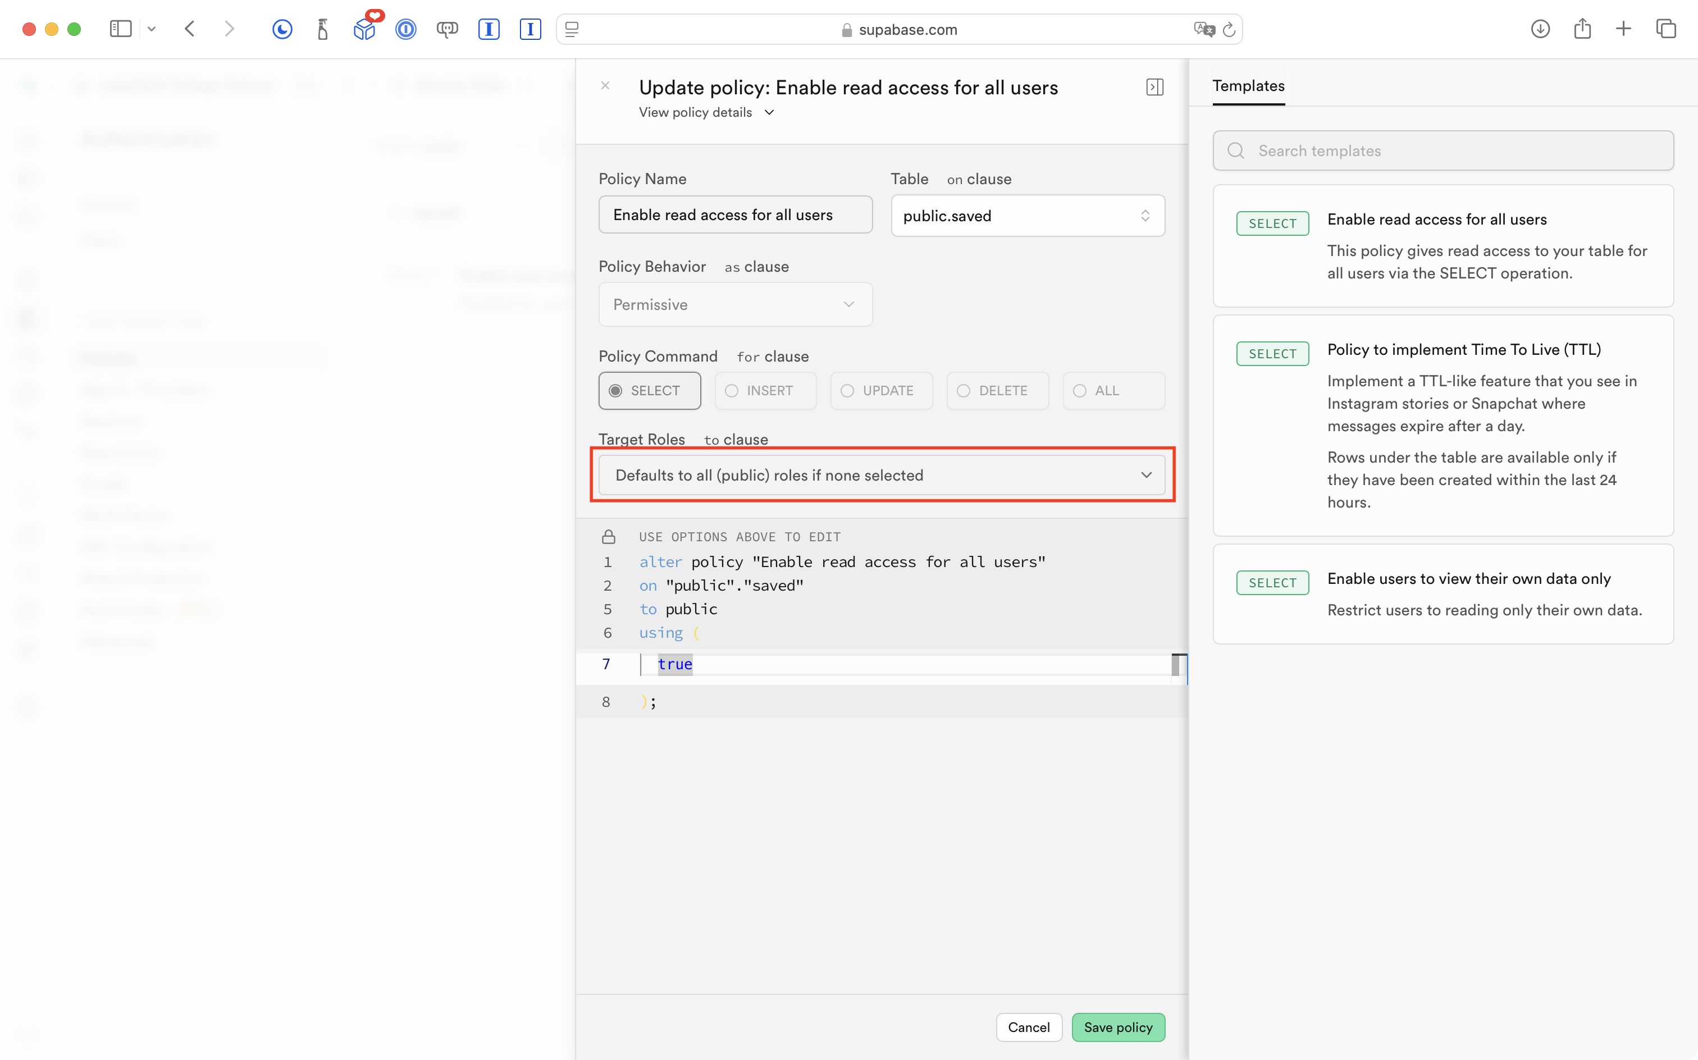Toggle the Safari sidebar icon

click(x=121, y=29)
